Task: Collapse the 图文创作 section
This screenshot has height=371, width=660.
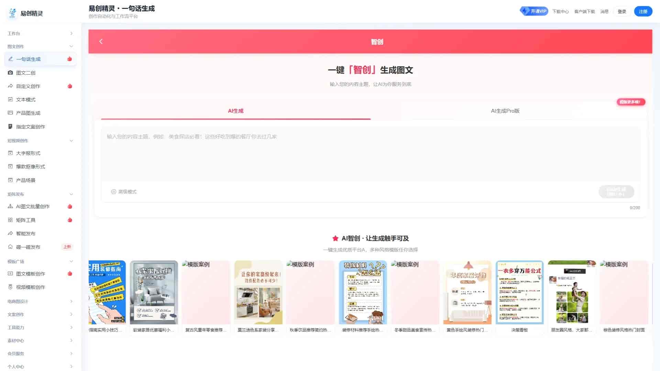Action: click(x=40, y=46)
